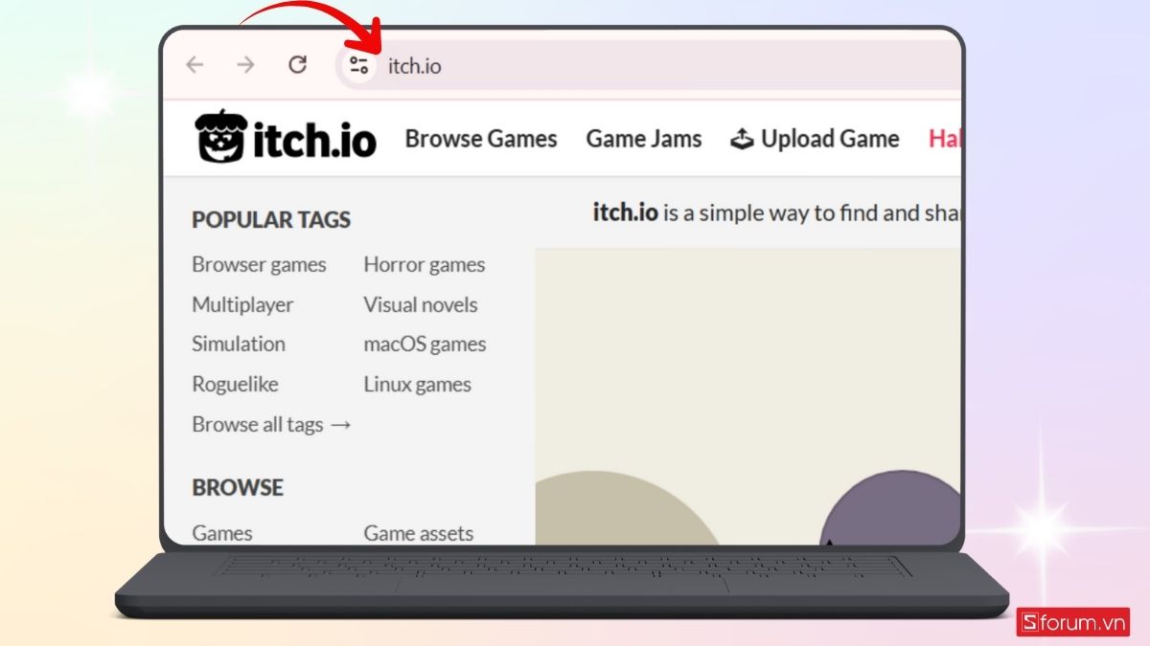The width and height of the screenshot is (1150, 646).
Task: Select the macOS games tag
Action: pos(425,345)
